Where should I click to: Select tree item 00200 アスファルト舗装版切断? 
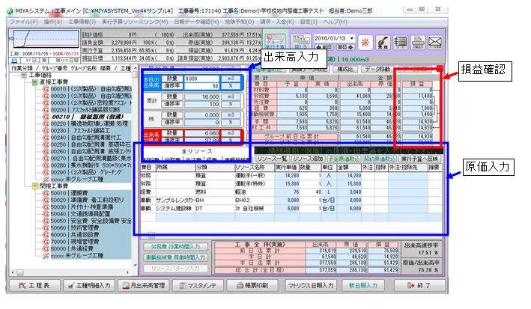click(91, 110)
